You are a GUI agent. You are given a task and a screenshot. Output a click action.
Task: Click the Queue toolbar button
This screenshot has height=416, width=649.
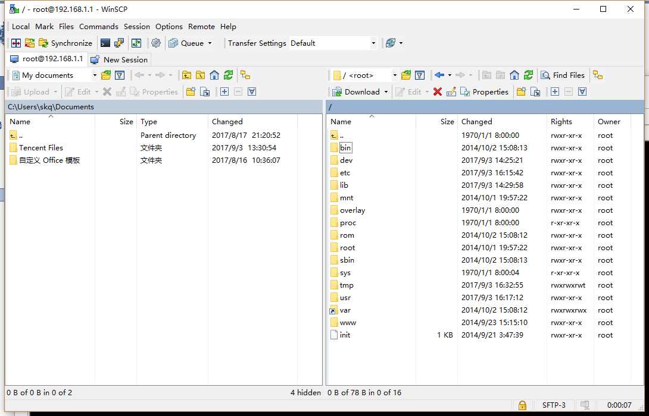click(x=186, y=43)
